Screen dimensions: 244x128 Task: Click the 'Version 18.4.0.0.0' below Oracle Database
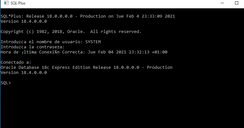click(x=24, y=73)
